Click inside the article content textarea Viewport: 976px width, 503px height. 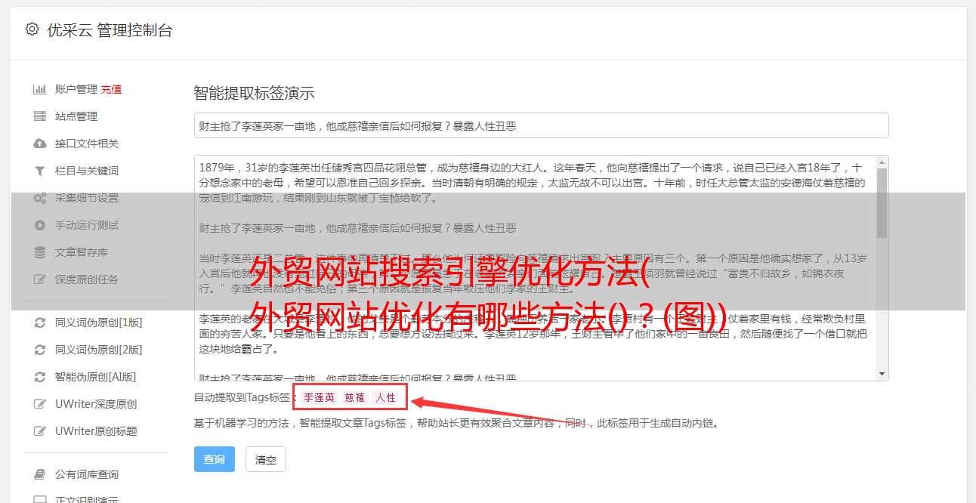point(535,268)
